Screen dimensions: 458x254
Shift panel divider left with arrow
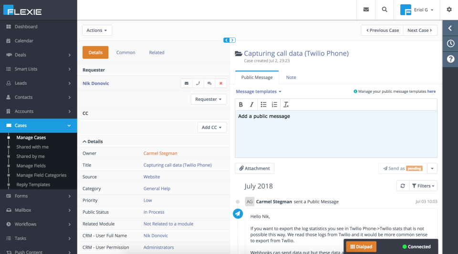[x=226, y=40]
